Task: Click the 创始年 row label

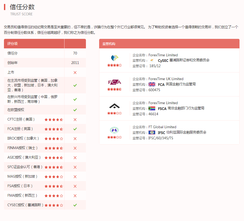Action: click(x=12, y=63)
